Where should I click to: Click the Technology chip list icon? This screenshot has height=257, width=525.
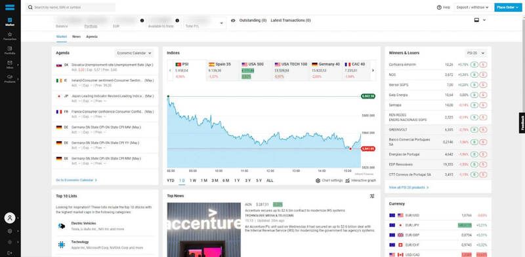pyautogui.click(x=62, y=245)
